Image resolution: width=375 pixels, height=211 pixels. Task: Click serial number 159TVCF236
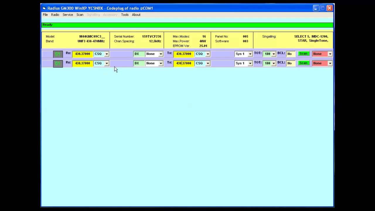(x=151, y=37)
